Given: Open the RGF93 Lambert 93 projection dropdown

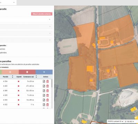Looking at the screenshot, I should 116,121.
